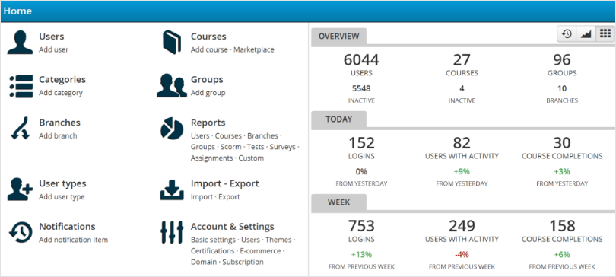Switch to grid overview button
Viewport: 616px width, 277px height.
(x=605, y=34)
